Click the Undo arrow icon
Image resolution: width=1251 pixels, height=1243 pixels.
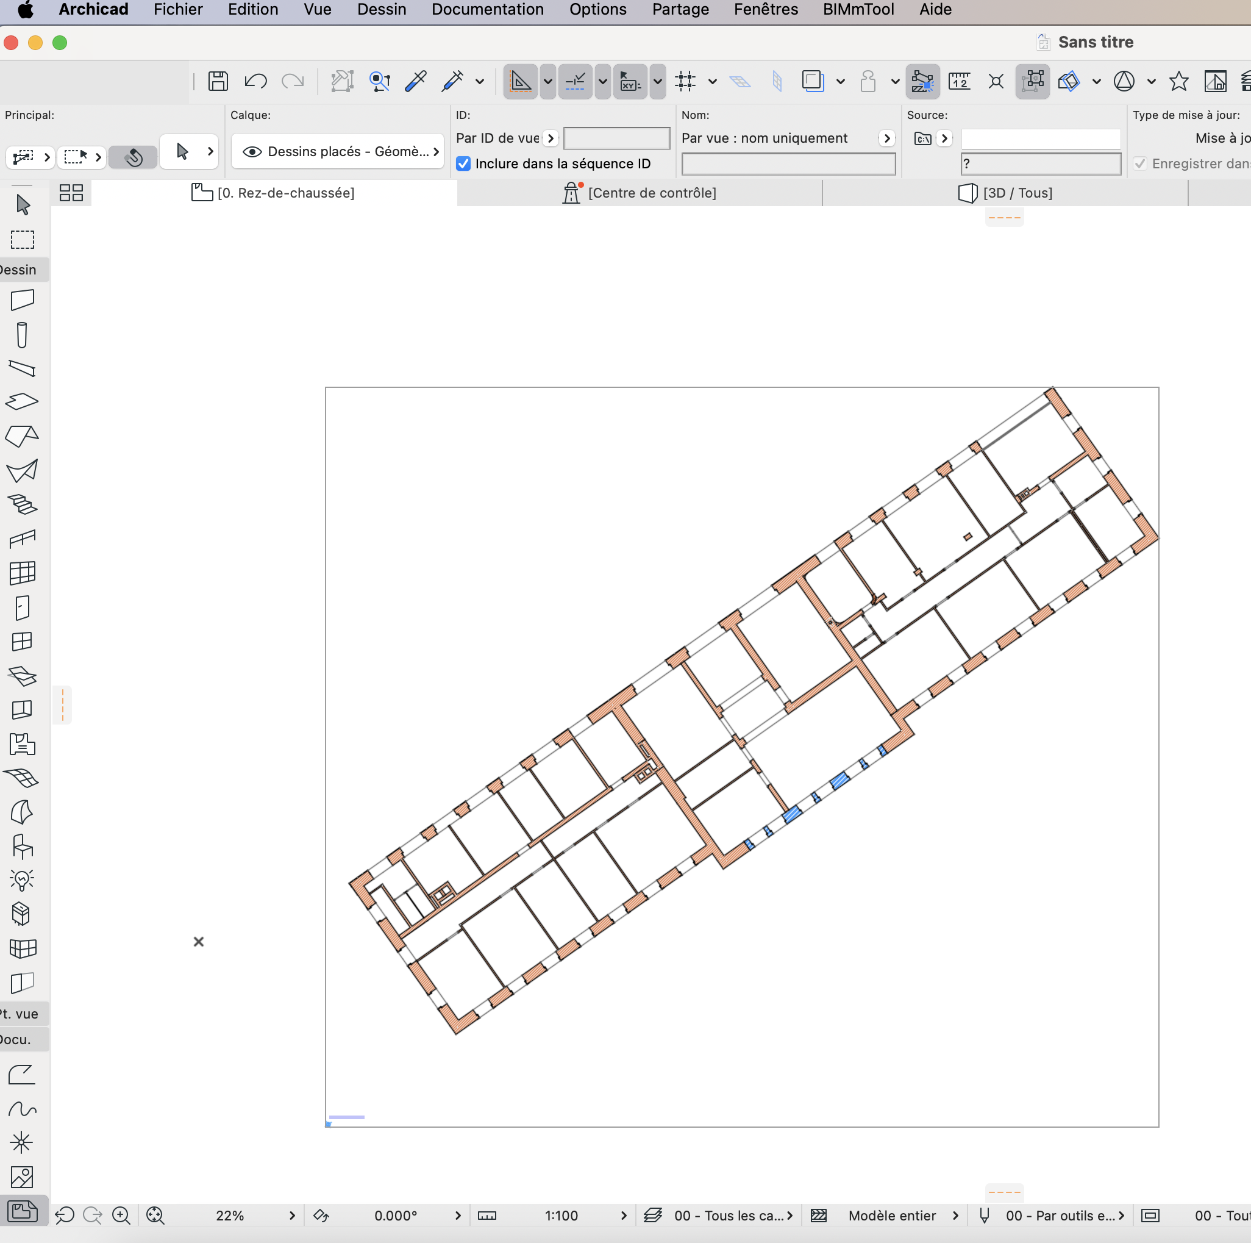pos(256,81)
